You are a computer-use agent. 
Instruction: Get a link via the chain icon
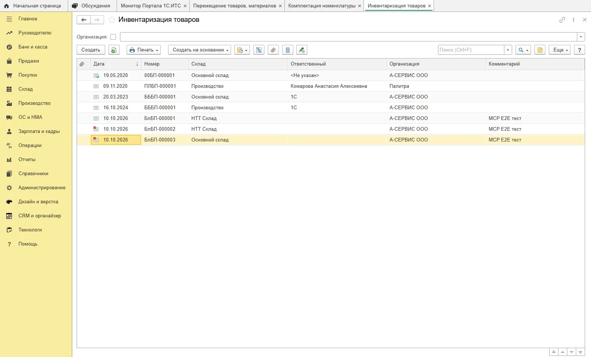pyautogui.click(x=562, y=20)
